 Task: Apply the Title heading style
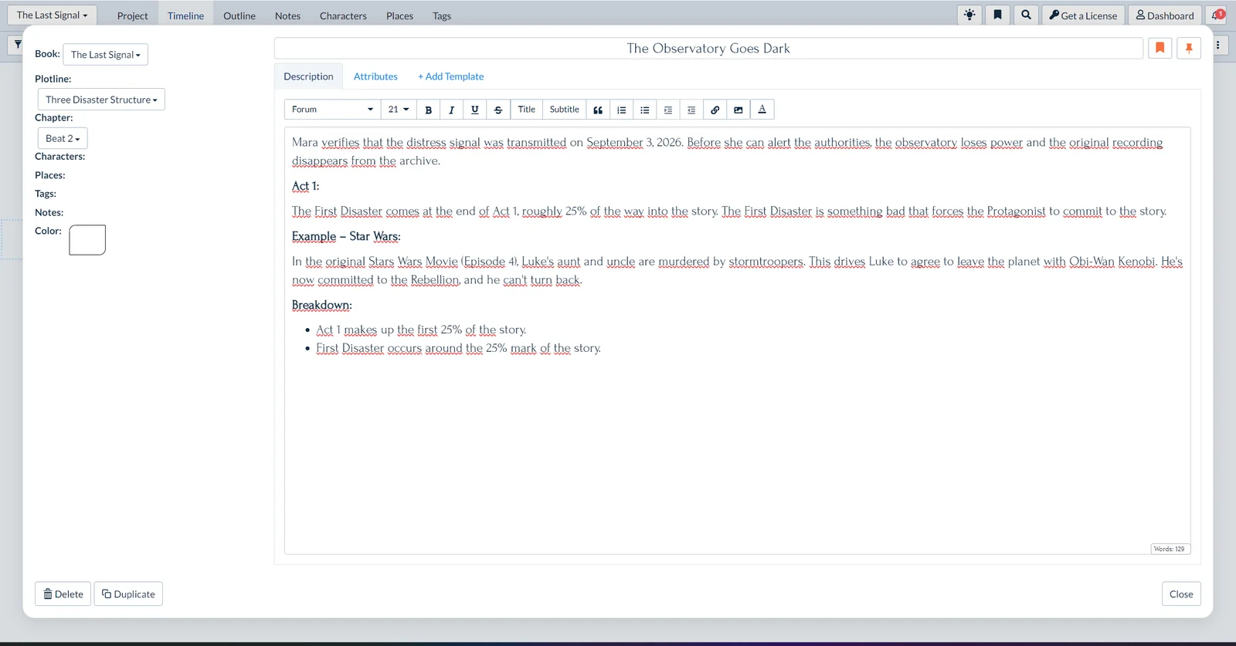point(527,110)
